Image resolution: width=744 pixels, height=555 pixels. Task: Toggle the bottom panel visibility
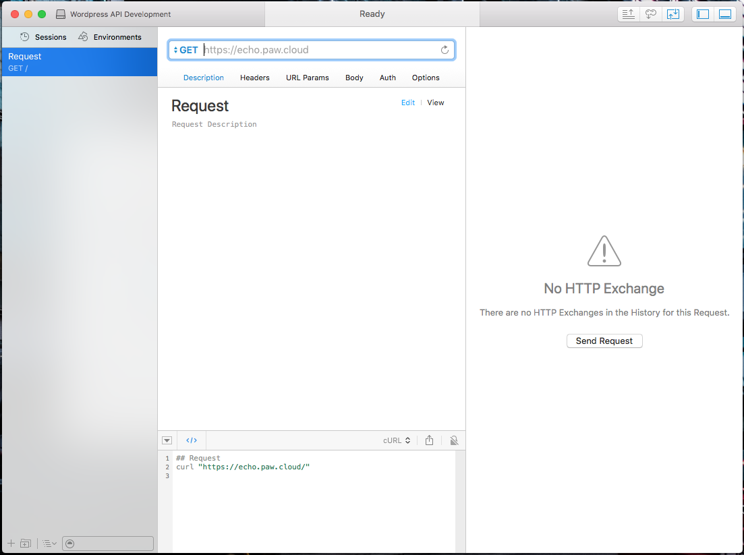(x=725, y=14)
